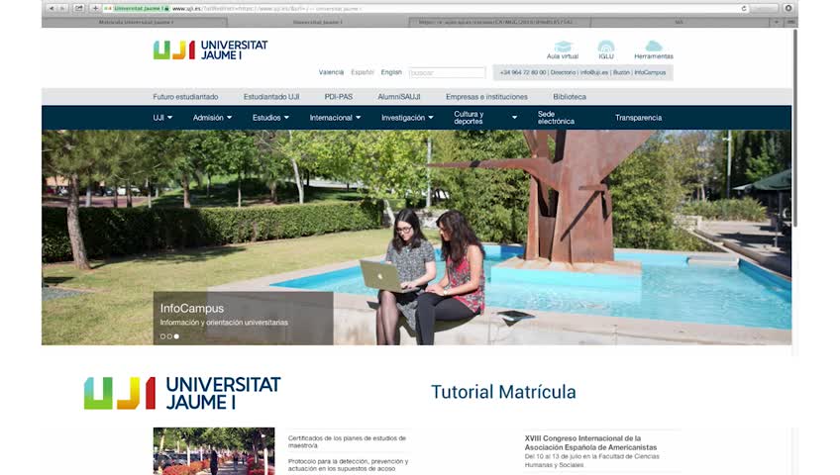Click the Tutorial Matrícula title text
The width and height of the screenshot is (840, 475).
point(503,392)
